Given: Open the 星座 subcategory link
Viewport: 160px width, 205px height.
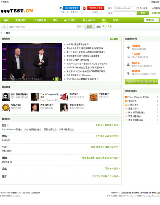Looking at the screenshot, I should pyautogui.click(x=89, y=158).
